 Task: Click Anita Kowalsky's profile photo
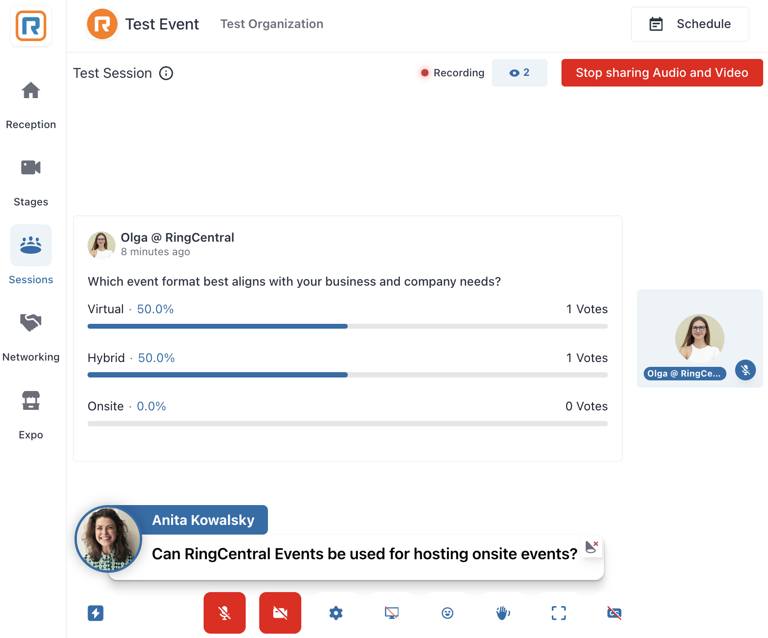click(x=108, y=539)
